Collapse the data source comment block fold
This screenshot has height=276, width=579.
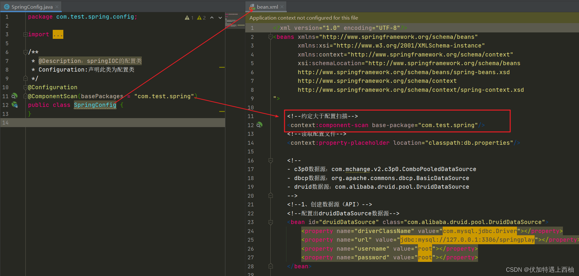[270, 160]
